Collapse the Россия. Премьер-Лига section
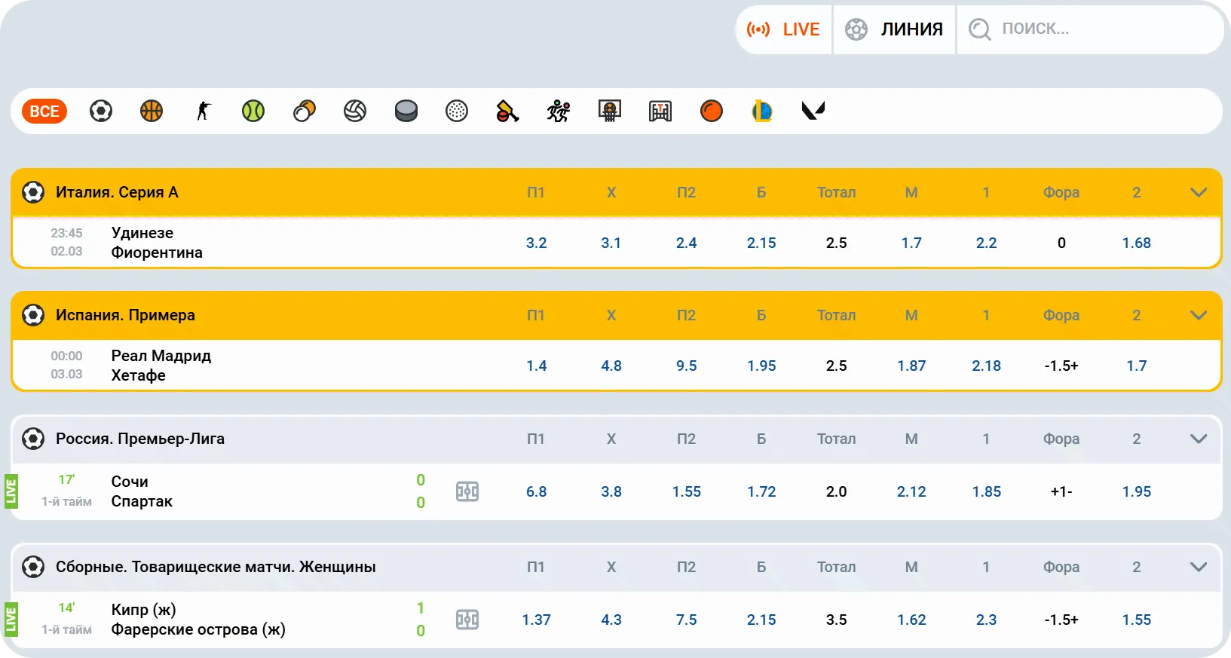1231x658 pixels. [x=1198, y=439]
